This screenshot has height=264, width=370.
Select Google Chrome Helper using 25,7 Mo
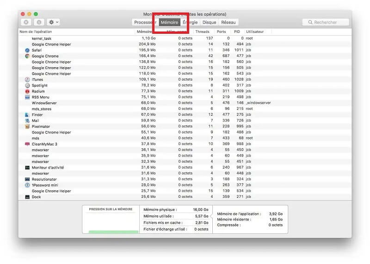(185, 191)
